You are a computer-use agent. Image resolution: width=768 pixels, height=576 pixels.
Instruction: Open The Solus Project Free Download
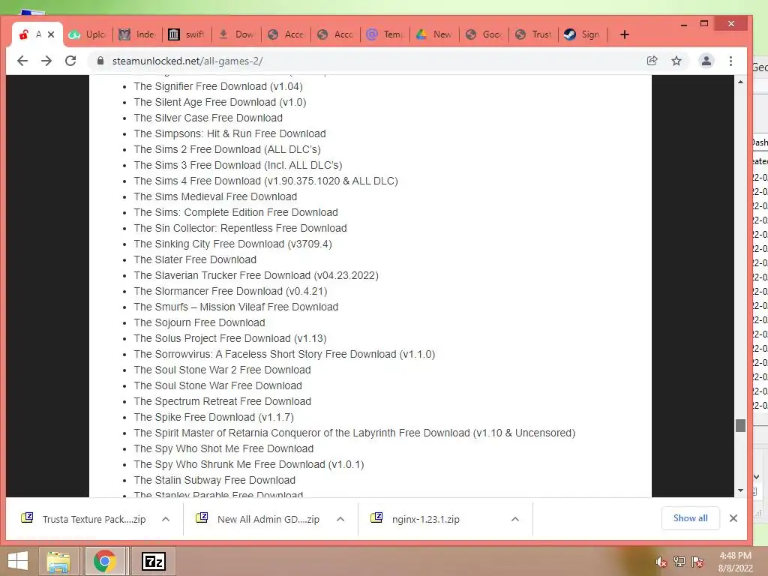point(230,338)
